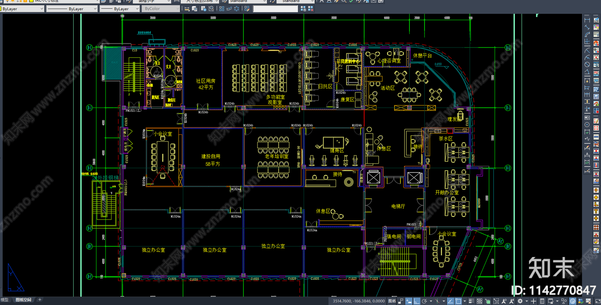Select the 老年培训室 room label
Viewport: 601px width, 305px height.
(276, 156)
